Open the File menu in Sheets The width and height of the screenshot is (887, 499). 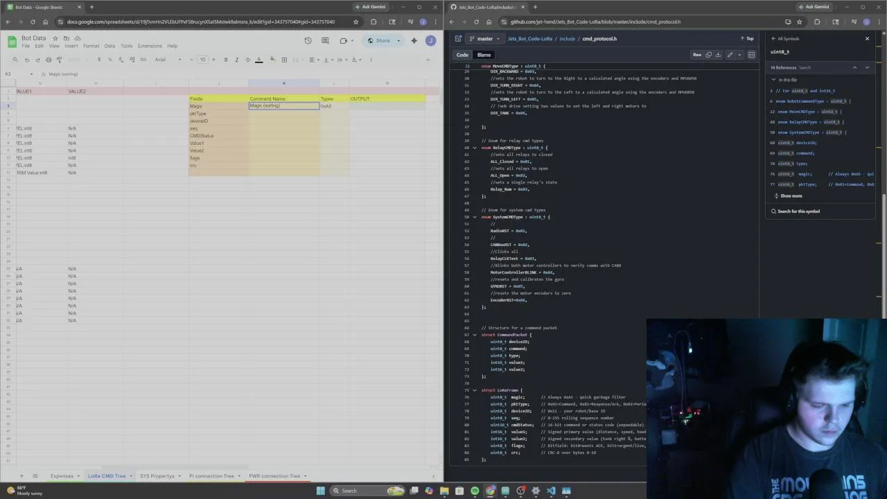[26, 46]
